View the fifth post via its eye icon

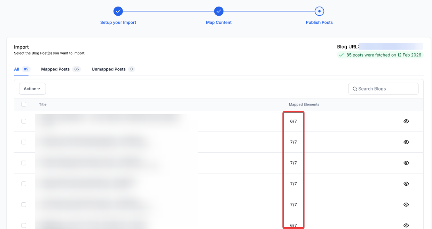click(406, 205)
